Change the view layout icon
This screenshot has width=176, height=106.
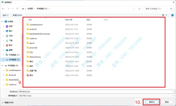tap(163, 15)
